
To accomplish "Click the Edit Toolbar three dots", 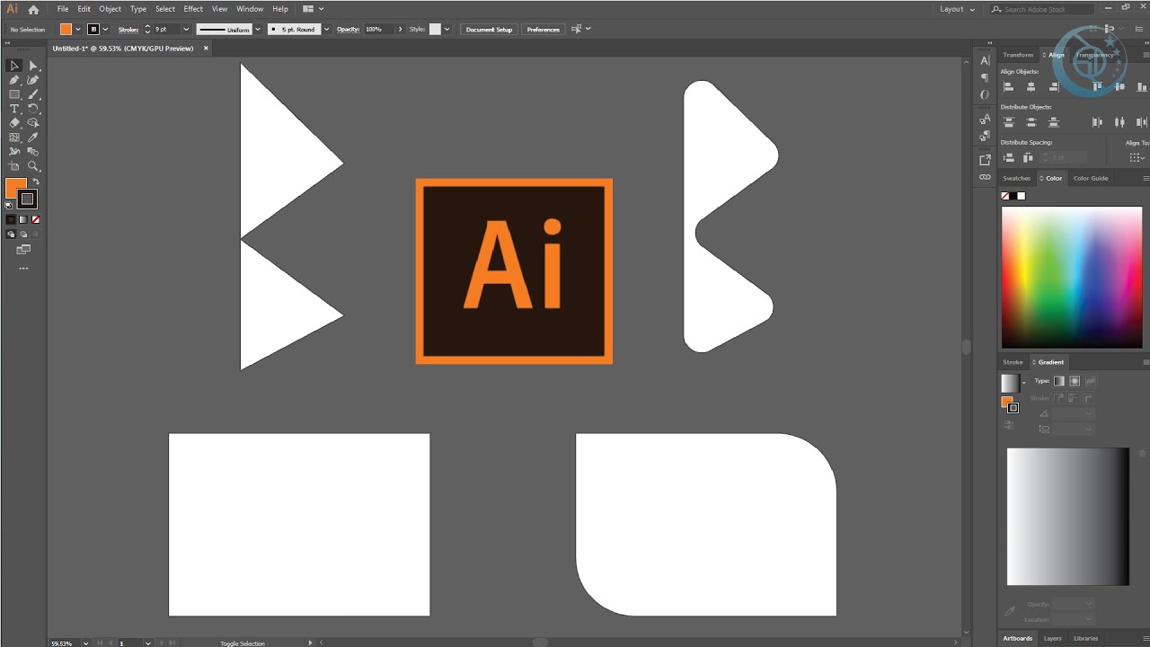I will (x=23, y=268).
